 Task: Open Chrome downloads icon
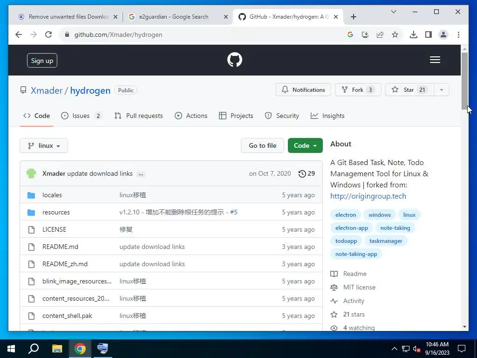click(414, 34)
